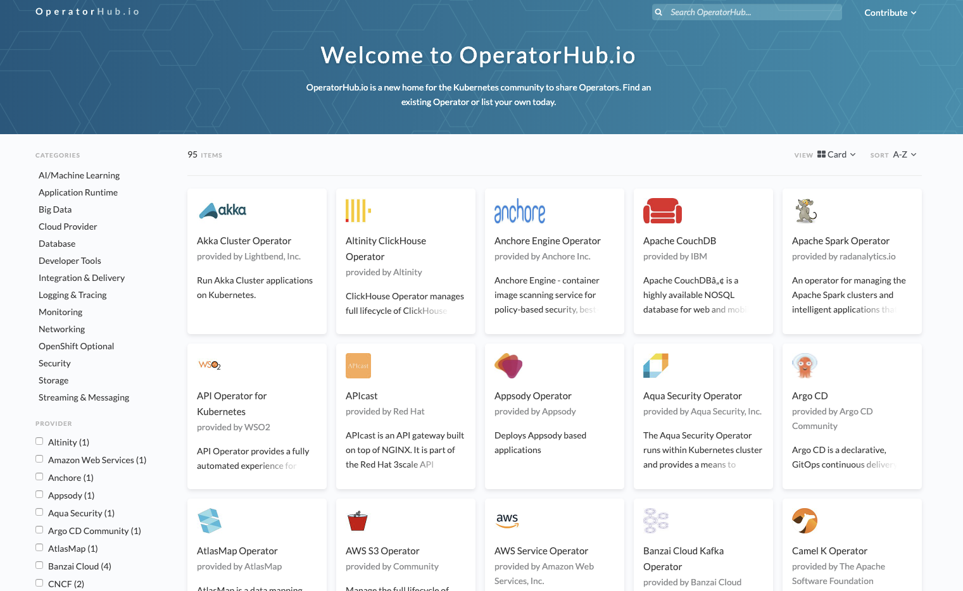Enable the Anchore provider filter checkbox
Viewport: 963px width, 591px height.
39,476
